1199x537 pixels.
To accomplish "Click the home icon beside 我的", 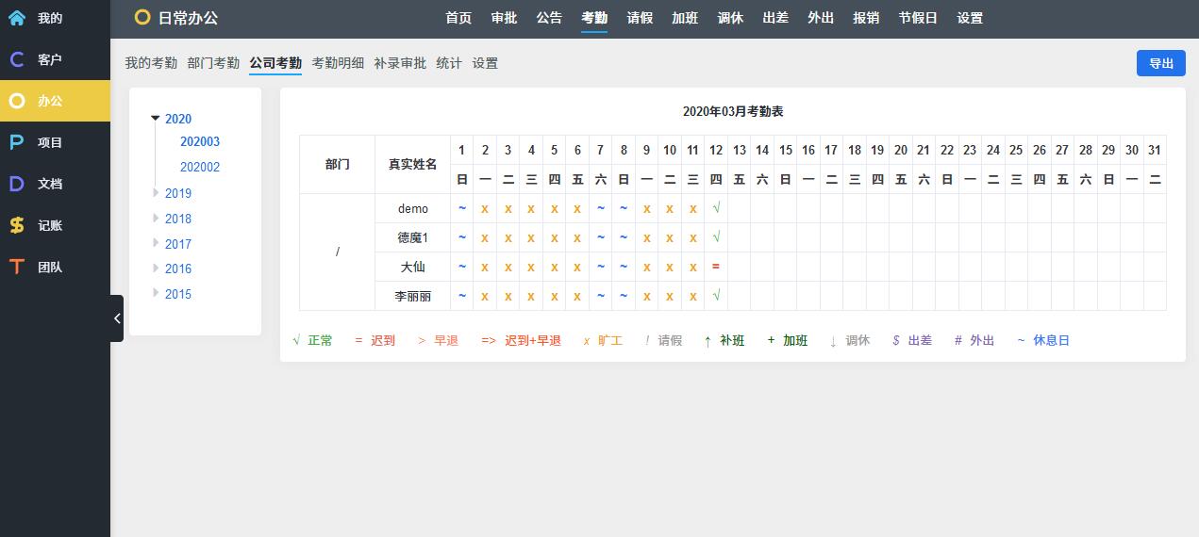I will [17, 18].
